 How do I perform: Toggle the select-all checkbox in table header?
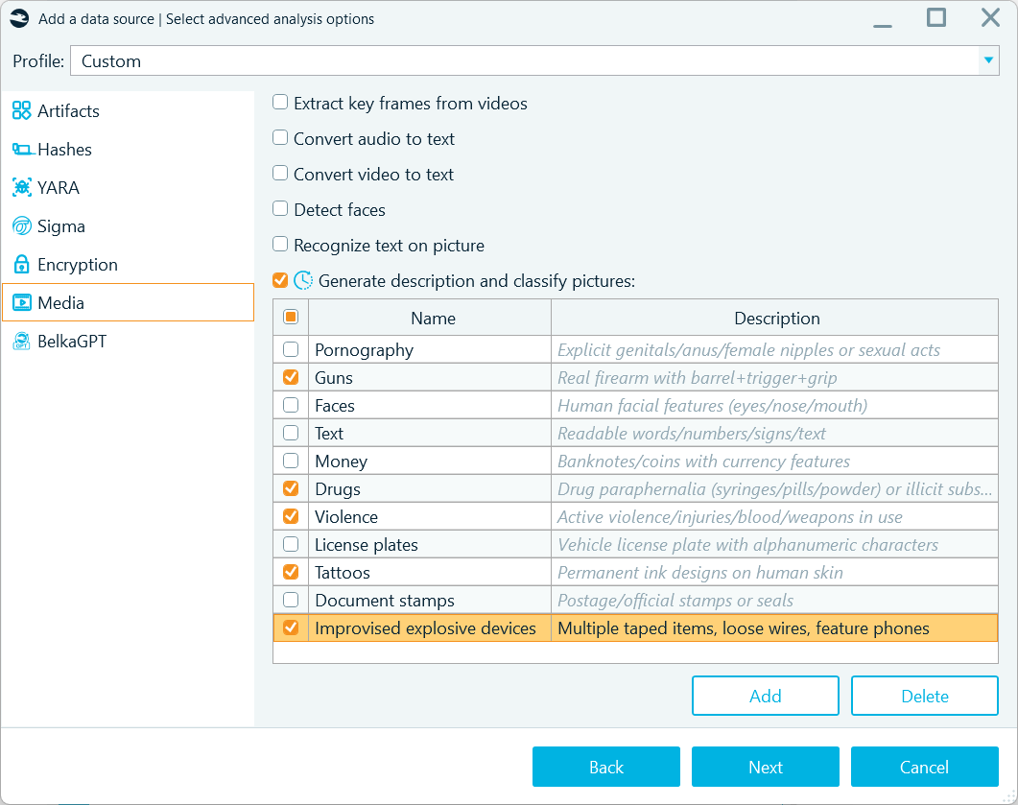(291, 318)
